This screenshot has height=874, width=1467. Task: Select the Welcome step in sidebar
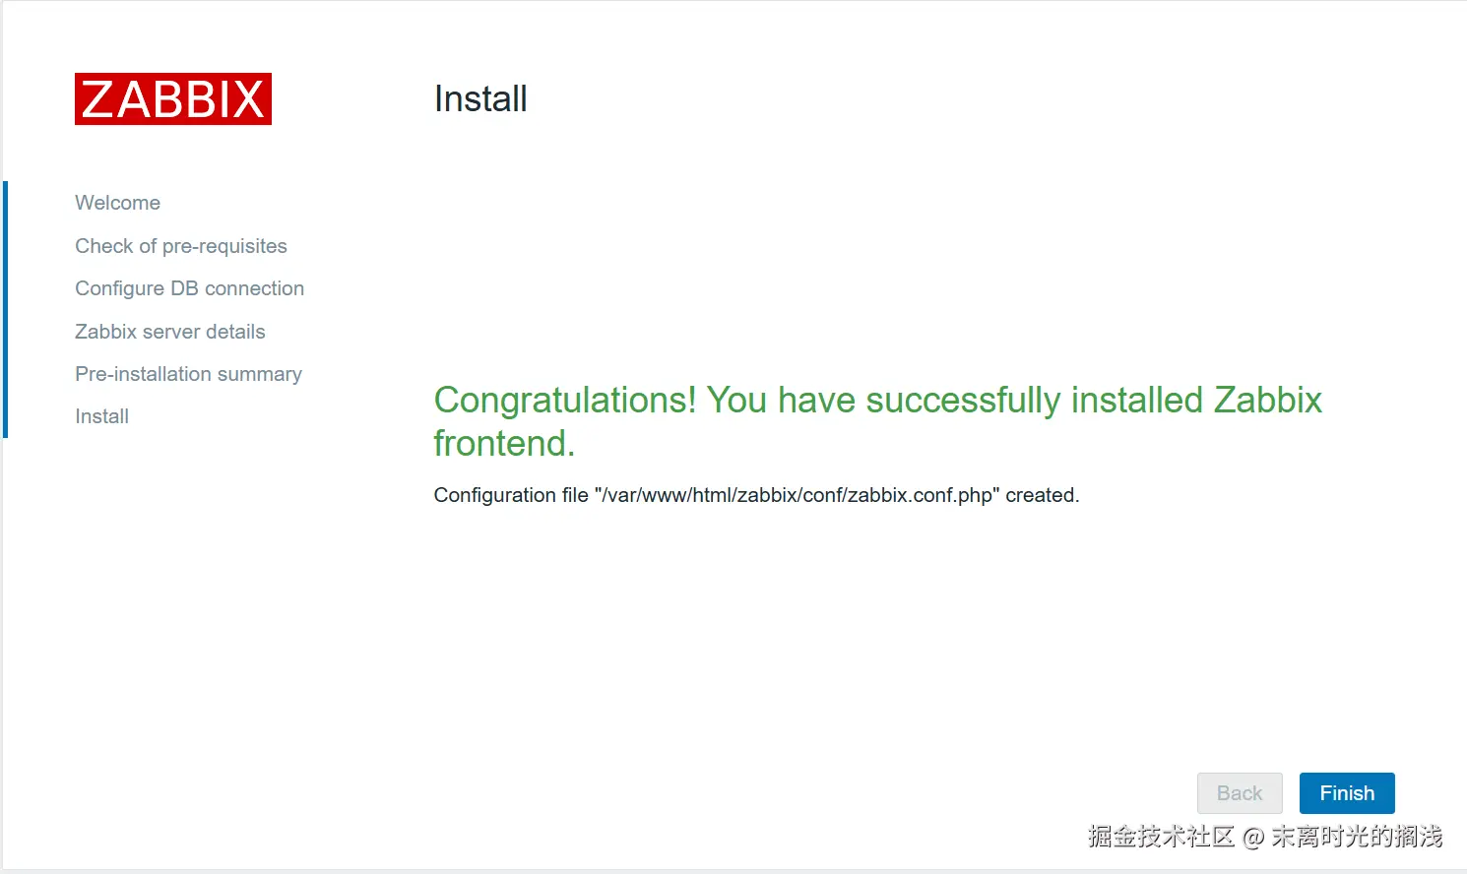118,203
